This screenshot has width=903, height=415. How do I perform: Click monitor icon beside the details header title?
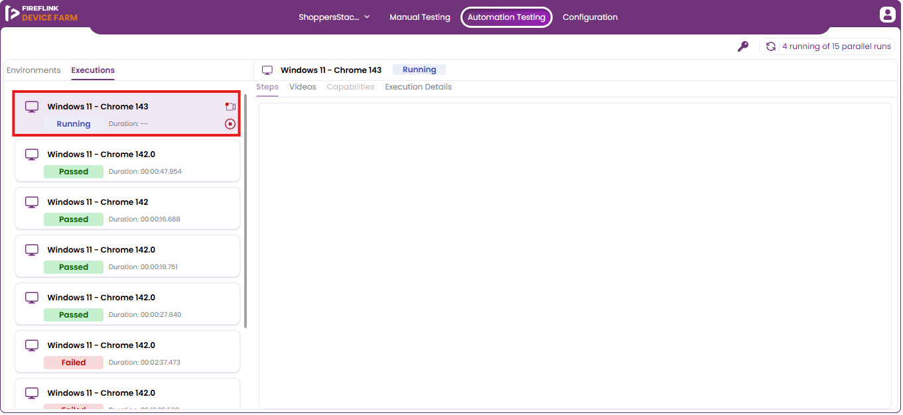click(267, 70)
